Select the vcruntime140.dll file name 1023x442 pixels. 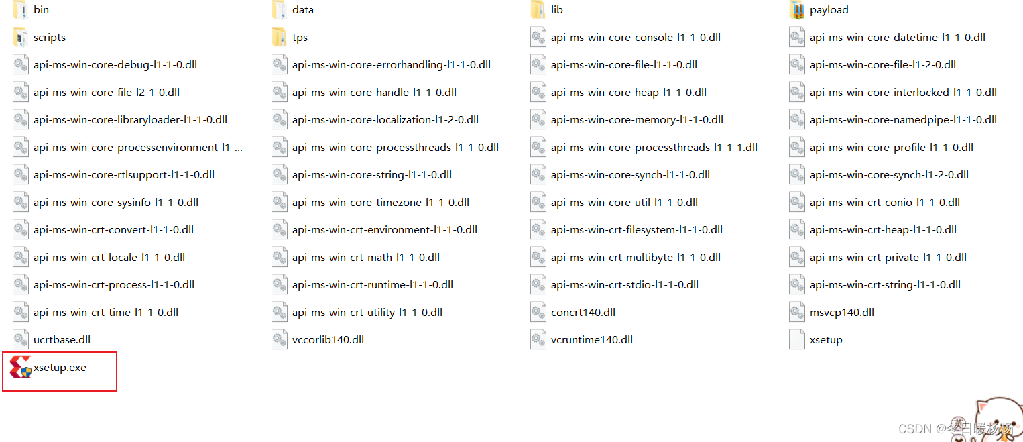[x=592, y=340]
